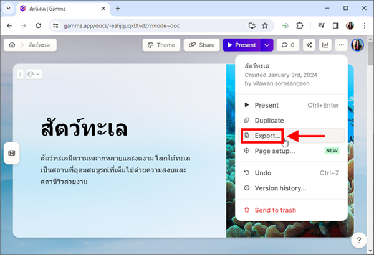The image size is (374, 255).
Task: Click Send to trash
Action: click(x=291, y=210)
